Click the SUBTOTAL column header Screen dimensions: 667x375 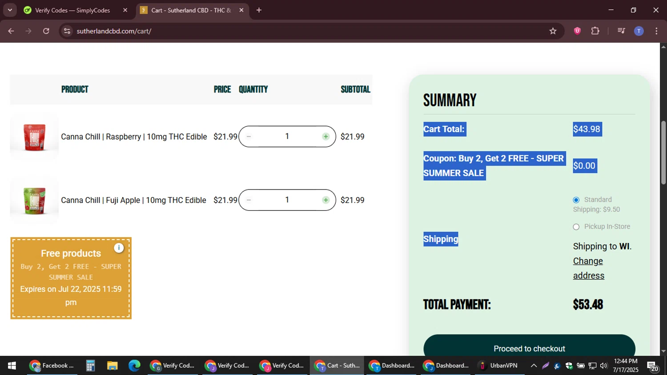355,89
